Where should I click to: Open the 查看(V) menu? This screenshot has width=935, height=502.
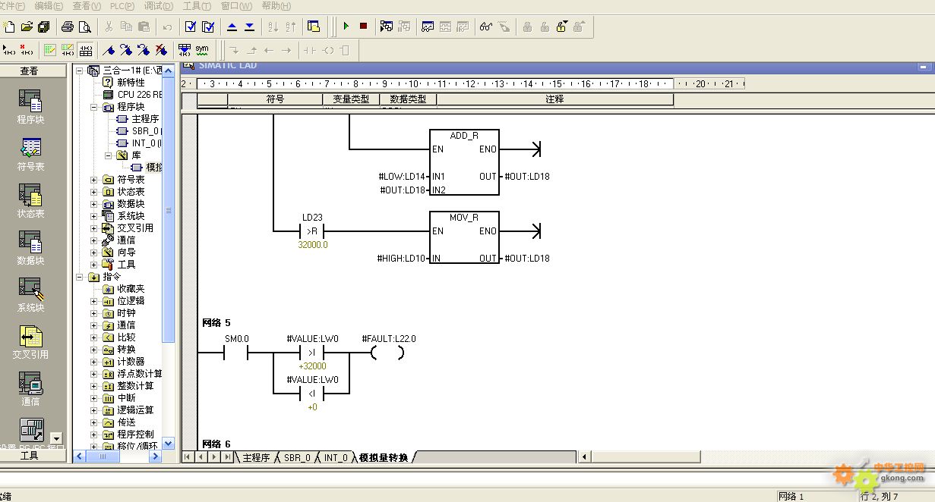pos(87,6)
